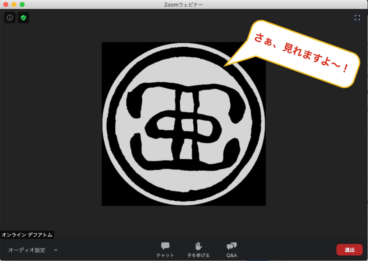Screen dimensions: 368x261
Task: Open the チャット chat panel
Action: (165, 250)
